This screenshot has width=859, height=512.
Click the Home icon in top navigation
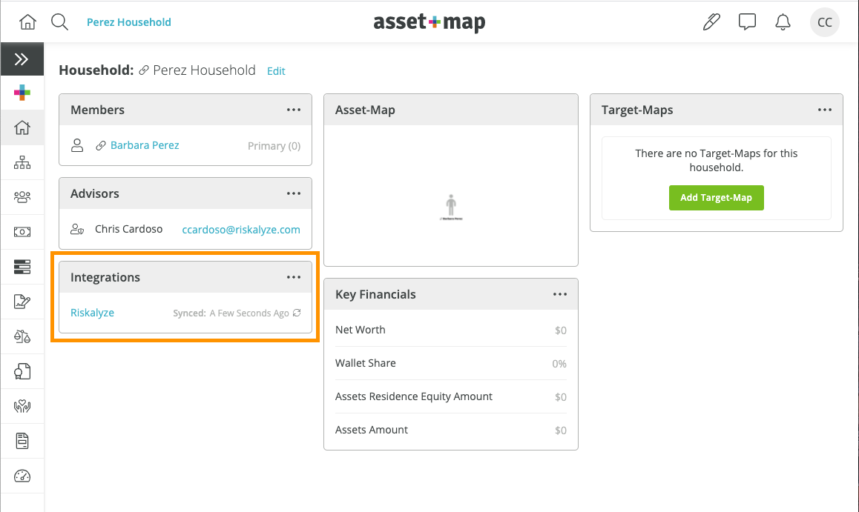(x=27, y=21)
